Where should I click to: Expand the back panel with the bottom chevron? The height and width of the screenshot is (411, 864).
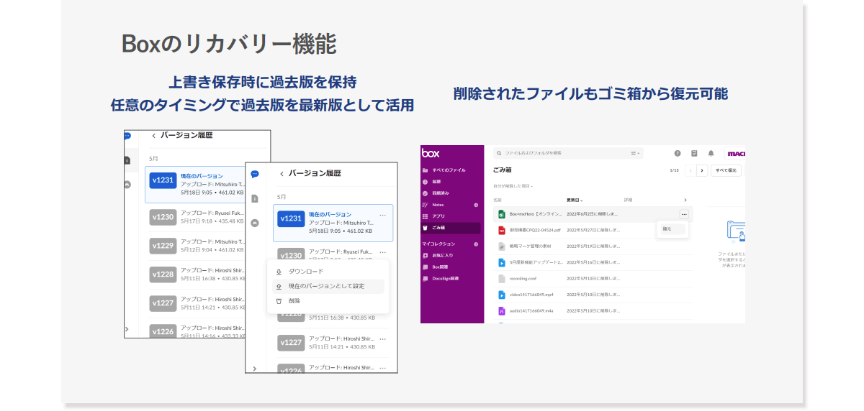click(x=127, y=329)
